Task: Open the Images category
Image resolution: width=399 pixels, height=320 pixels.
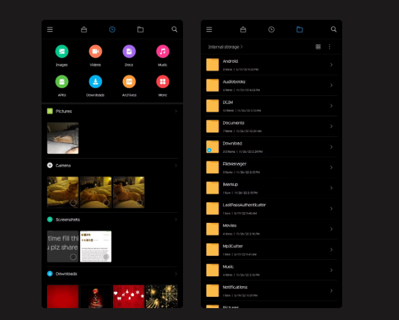Action: (61, 52)
